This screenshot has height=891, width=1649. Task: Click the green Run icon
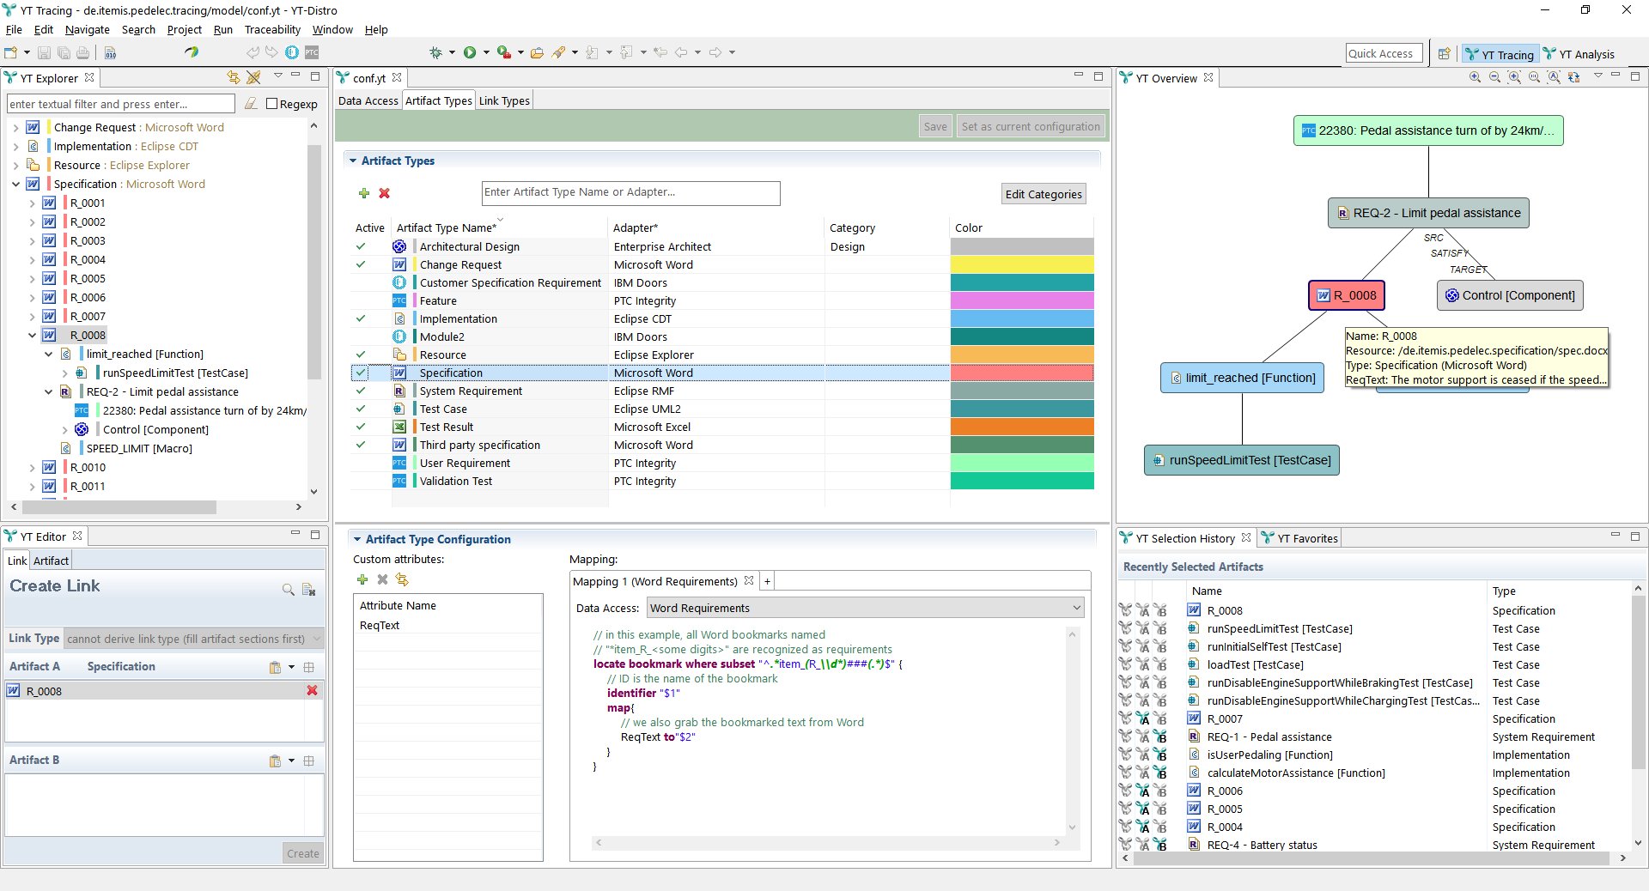(x=472, y=52)
